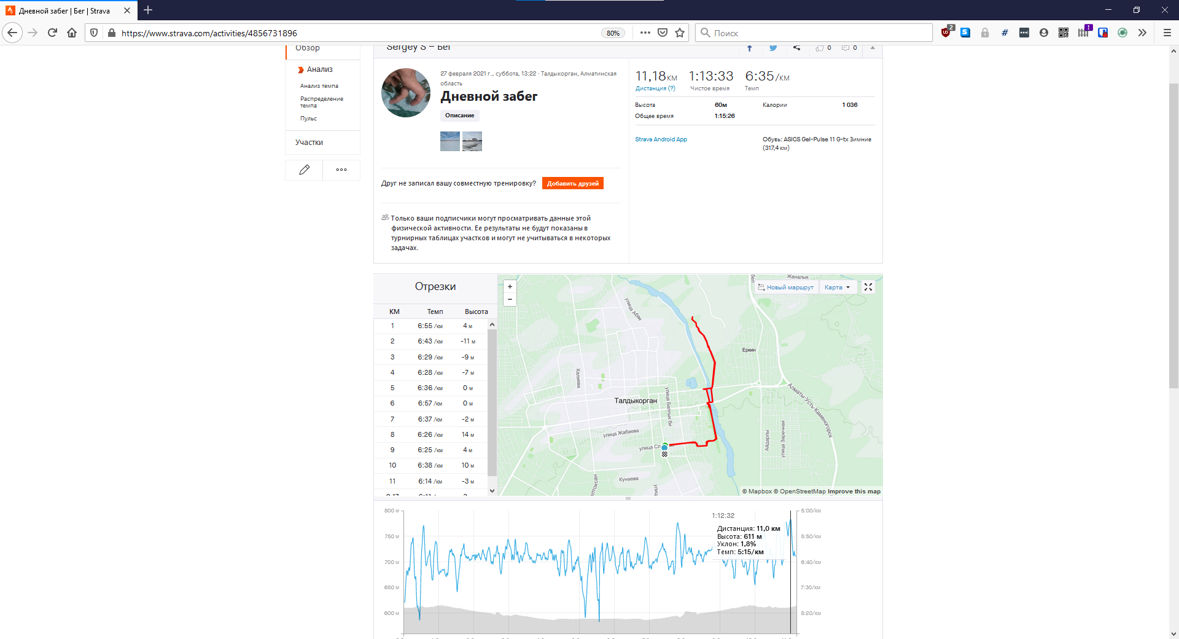Open the Strava Android App link
Image resolution: width=1179 pixels, height=639 pixels.
click(x=661, y=139)
